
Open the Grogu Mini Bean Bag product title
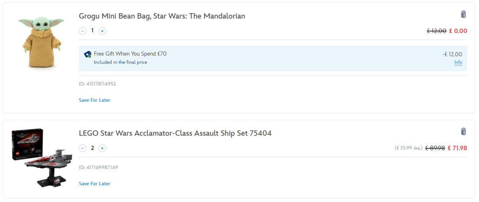point(162,16)
